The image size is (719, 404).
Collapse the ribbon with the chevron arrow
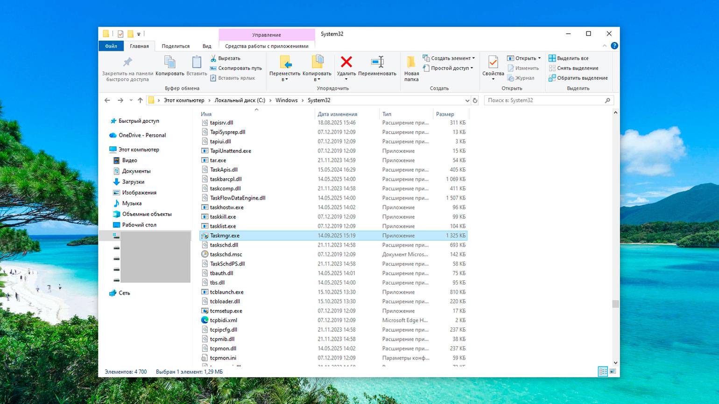pyautogui.click(x=605, y=46)
